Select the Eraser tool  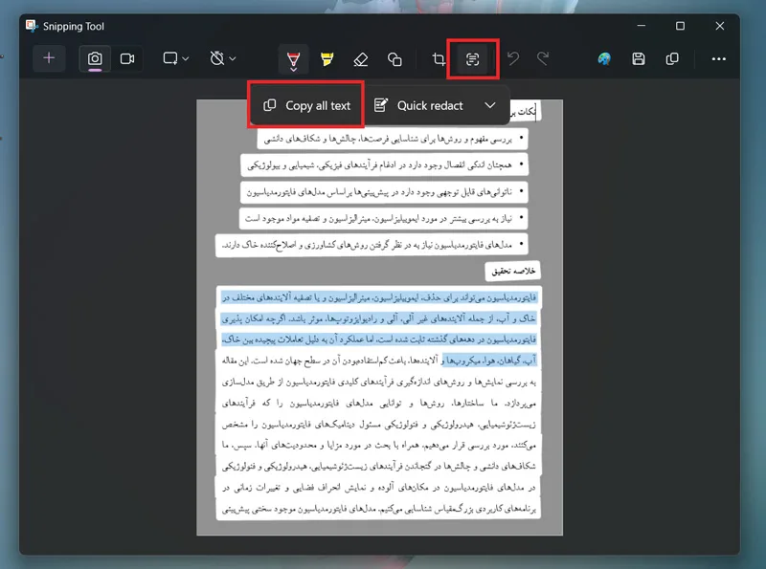[361, 59]
